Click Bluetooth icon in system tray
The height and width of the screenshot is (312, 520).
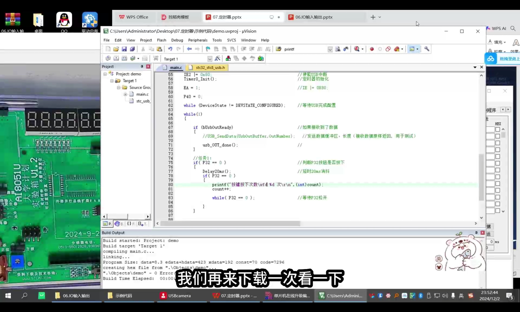click(x=420, y=296)
